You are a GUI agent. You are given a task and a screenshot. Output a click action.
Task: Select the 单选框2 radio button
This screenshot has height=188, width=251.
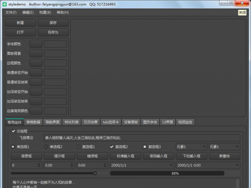click(x=46, y=147)
